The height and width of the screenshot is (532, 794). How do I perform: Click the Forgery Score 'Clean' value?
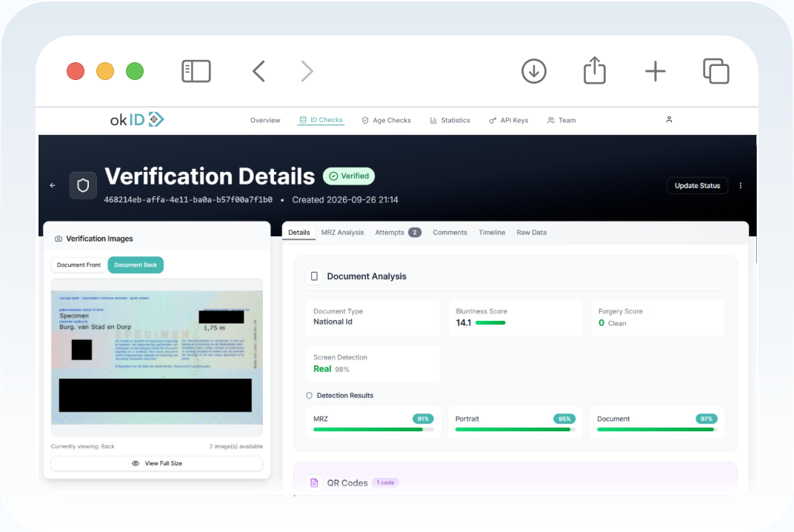pos(617,323)
